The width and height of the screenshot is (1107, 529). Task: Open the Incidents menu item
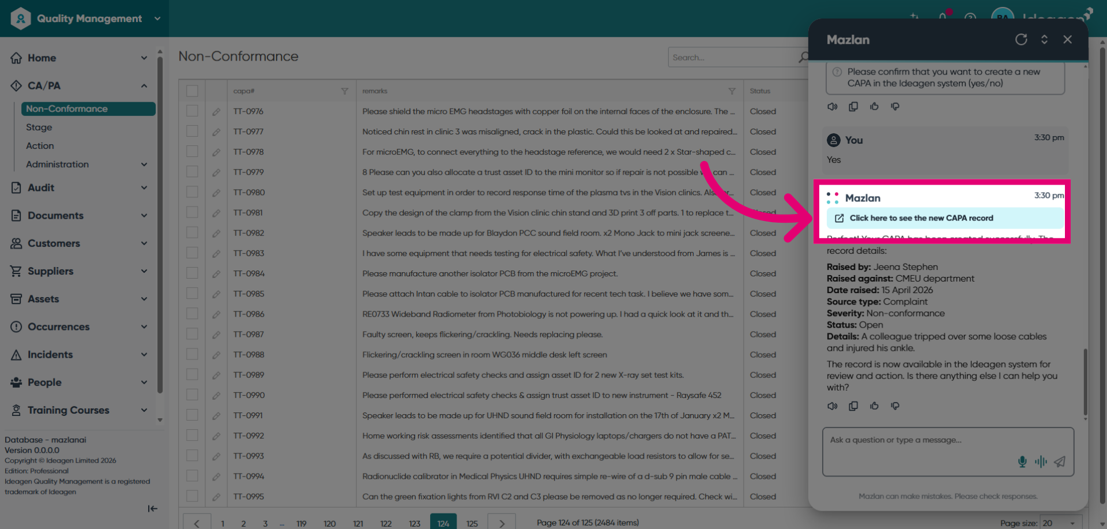[50, 354]
